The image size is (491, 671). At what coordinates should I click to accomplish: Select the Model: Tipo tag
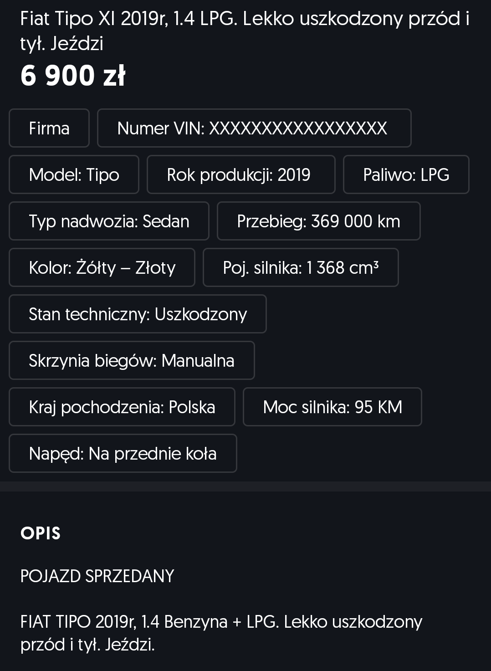[74, 174]
